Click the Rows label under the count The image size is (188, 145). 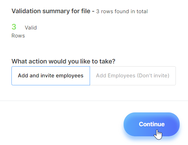tap(18, 36)
